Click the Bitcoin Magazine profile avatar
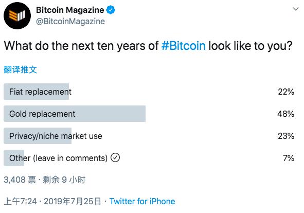304x213 pixels. [17, 16]
